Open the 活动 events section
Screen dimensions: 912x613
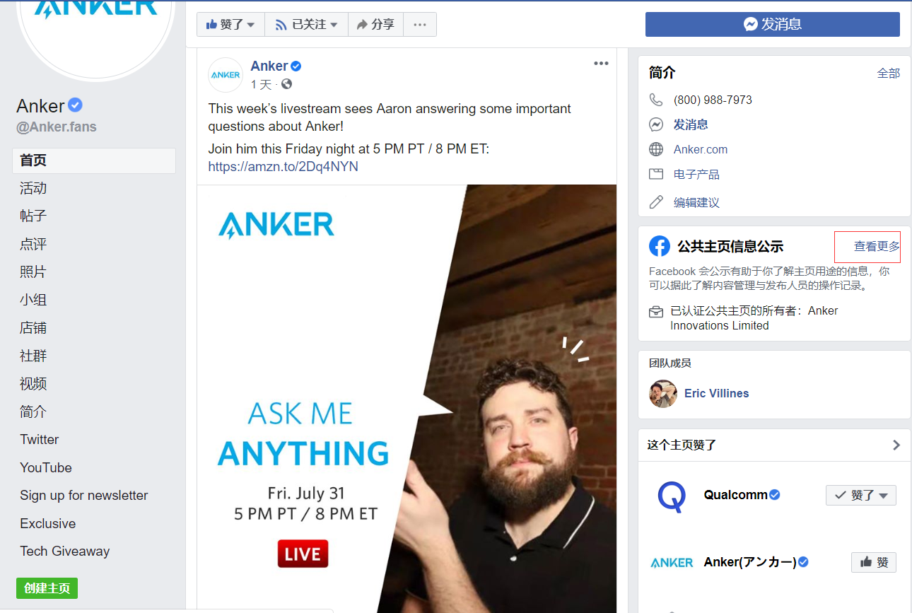[x=33, y=188]
